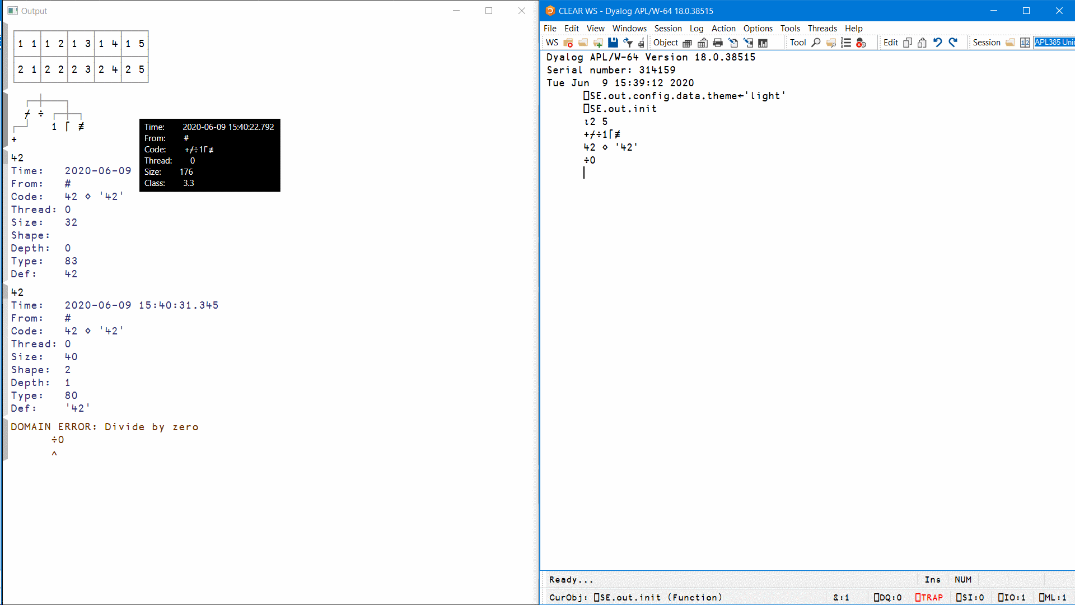Viewport: 1075px width, 605px height.
Task: Click the Undo arrow icon
Action: click(x=938, y=43)
